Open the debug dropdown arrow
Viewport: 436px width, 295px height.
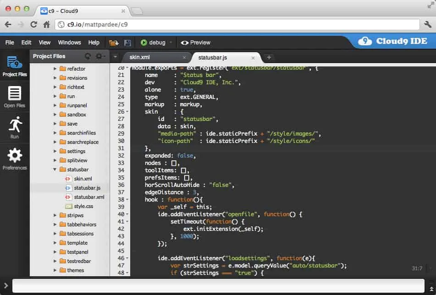coord(171,43)
